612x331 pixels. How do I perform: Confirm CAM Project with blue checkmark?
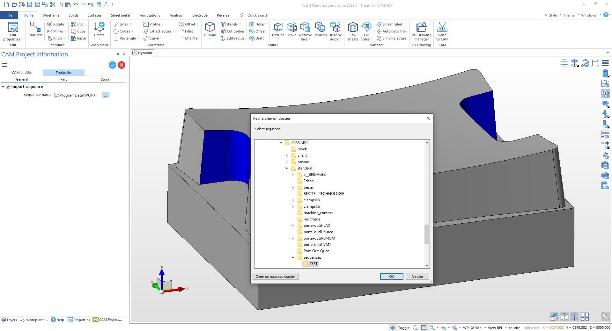coord(112,65)
